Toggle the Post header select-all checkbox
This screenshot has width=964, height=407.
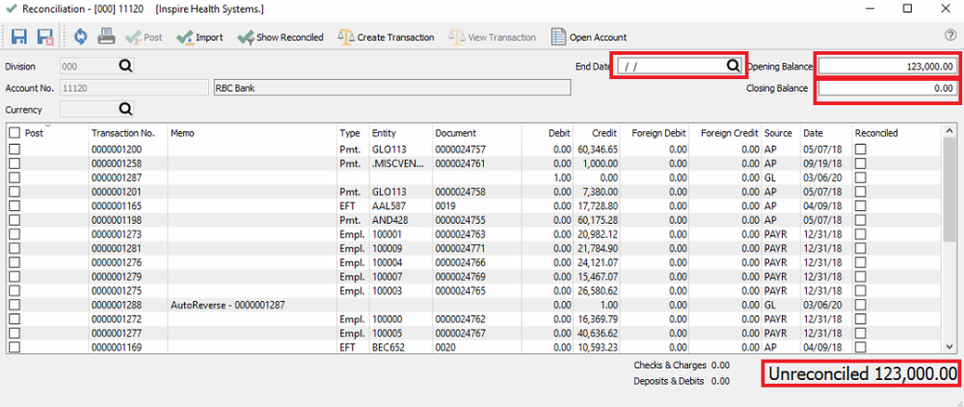click(14, 133)
